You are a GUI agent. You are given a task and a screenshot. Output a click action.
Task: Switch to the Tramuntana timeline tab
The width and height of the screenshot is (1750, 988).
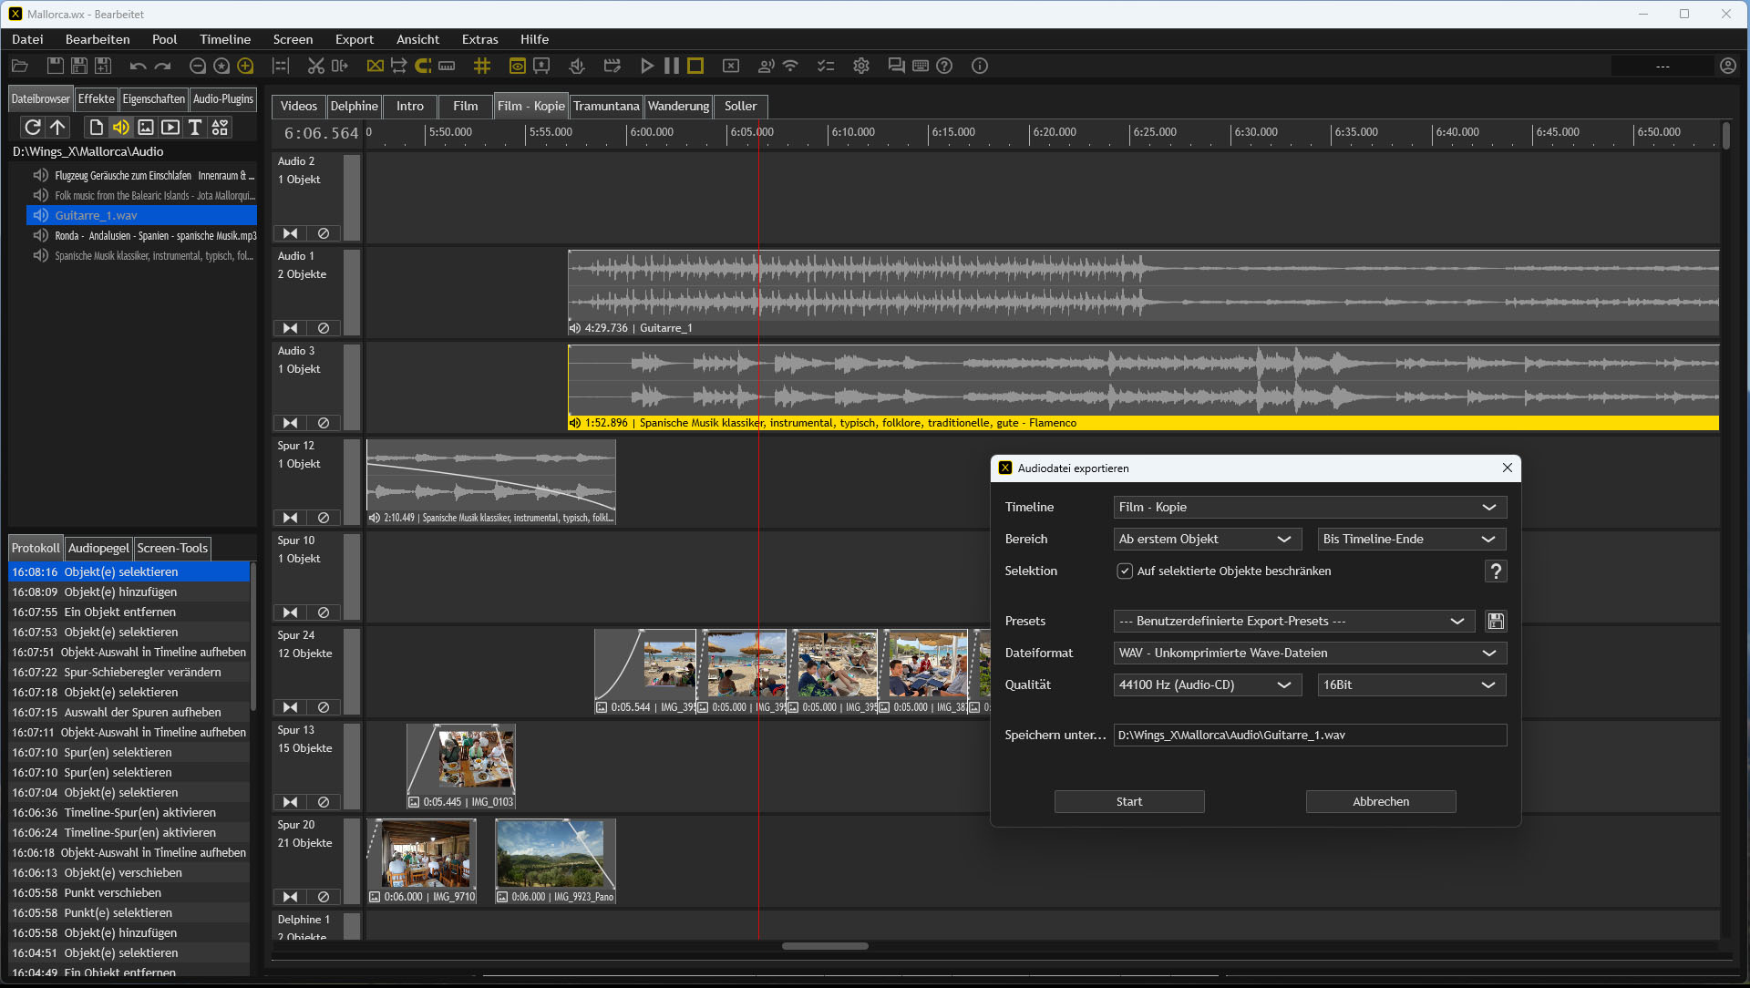(x=606, y=107)
